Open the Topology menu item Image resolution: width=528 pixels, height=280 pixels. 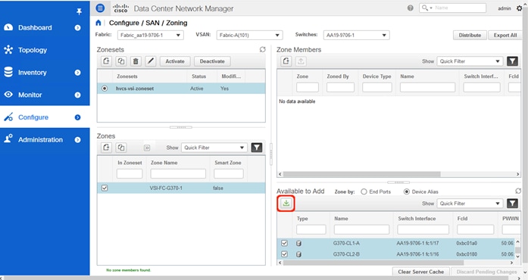pyautogui.click(x=33, y=50)
